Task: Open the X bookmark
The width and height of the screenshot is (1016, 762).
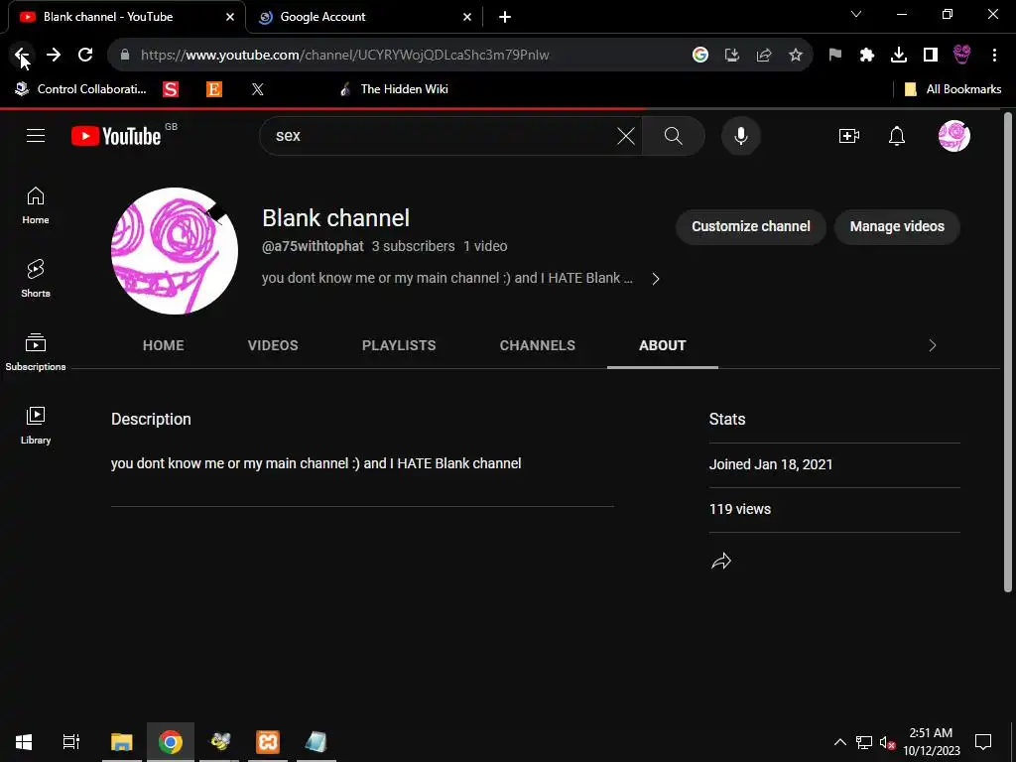Action: pyautogui.click(x=258, y=89)
